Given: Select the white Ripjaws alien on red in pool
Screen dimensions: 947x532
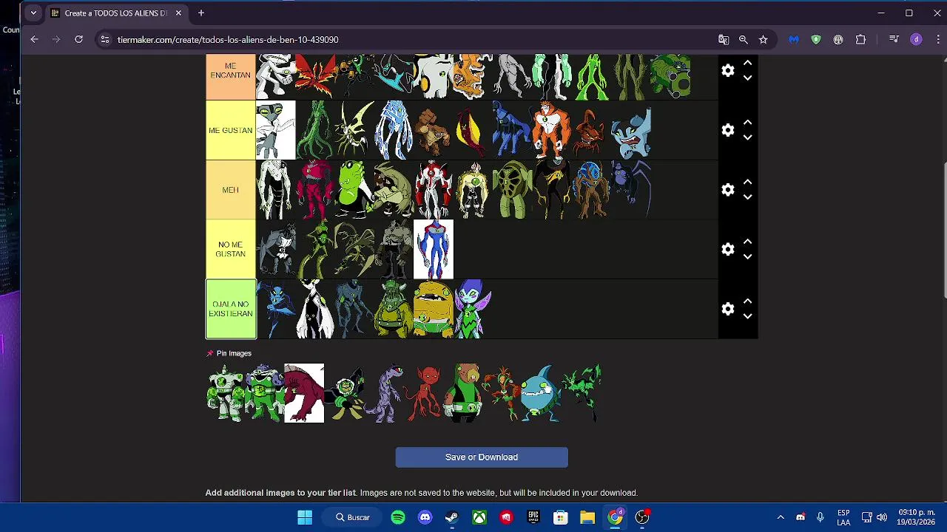Looking at the screenshot, I should [x=304, y=393].
